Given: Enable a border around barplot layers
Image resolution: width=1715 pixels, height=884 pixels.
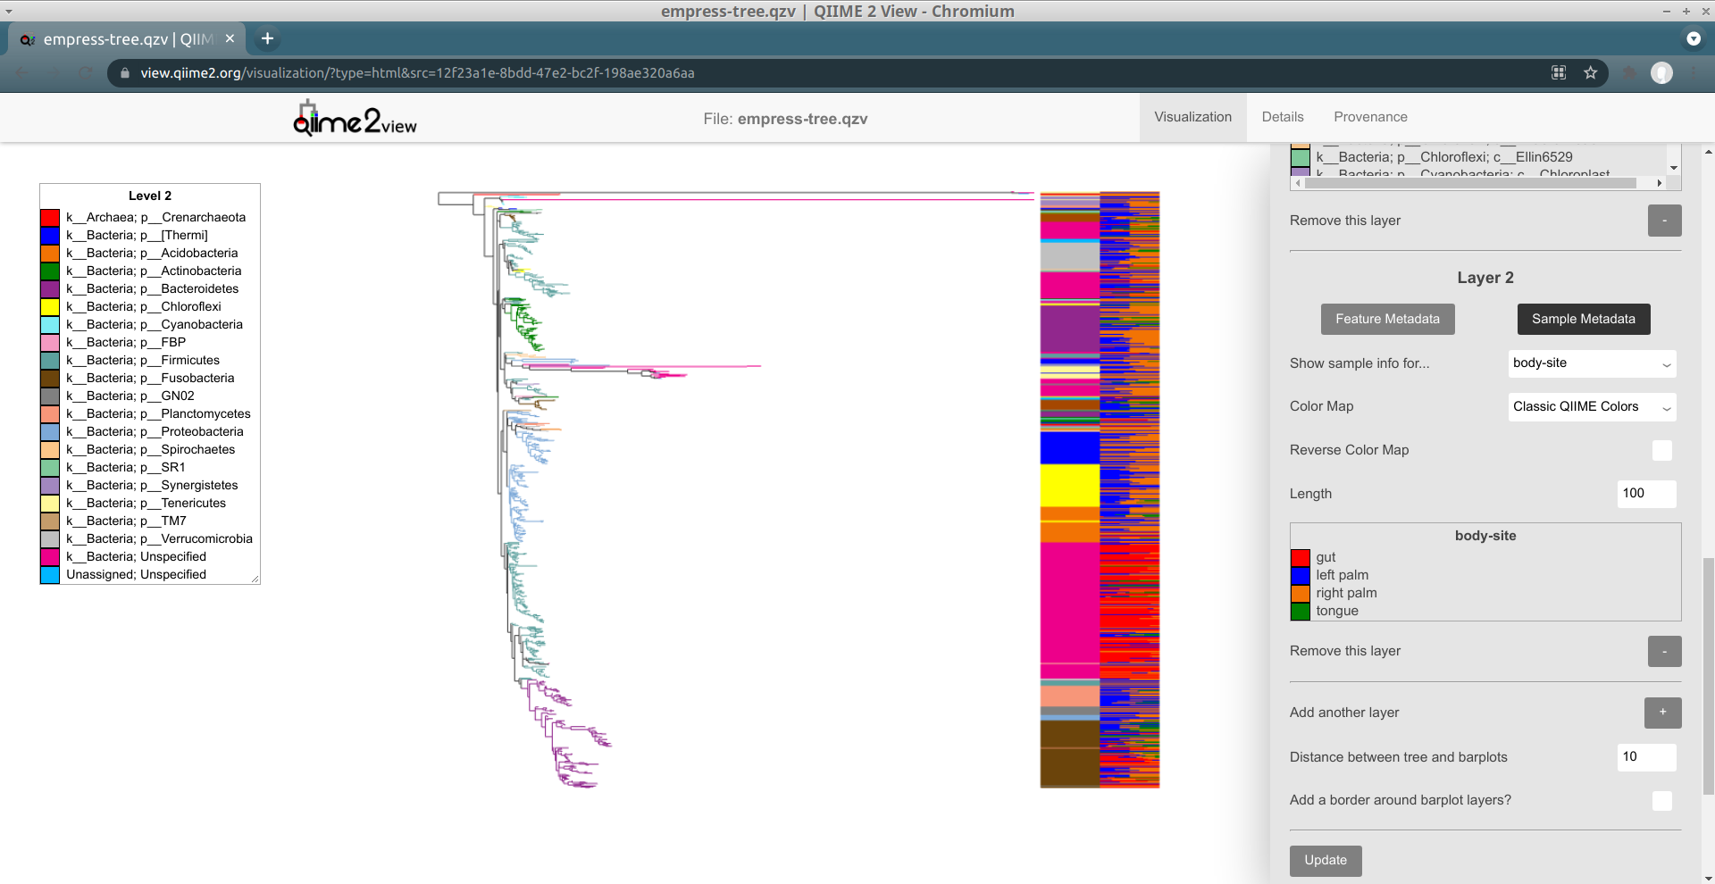Looking at the screenshot, I should tap(1661, 801).
